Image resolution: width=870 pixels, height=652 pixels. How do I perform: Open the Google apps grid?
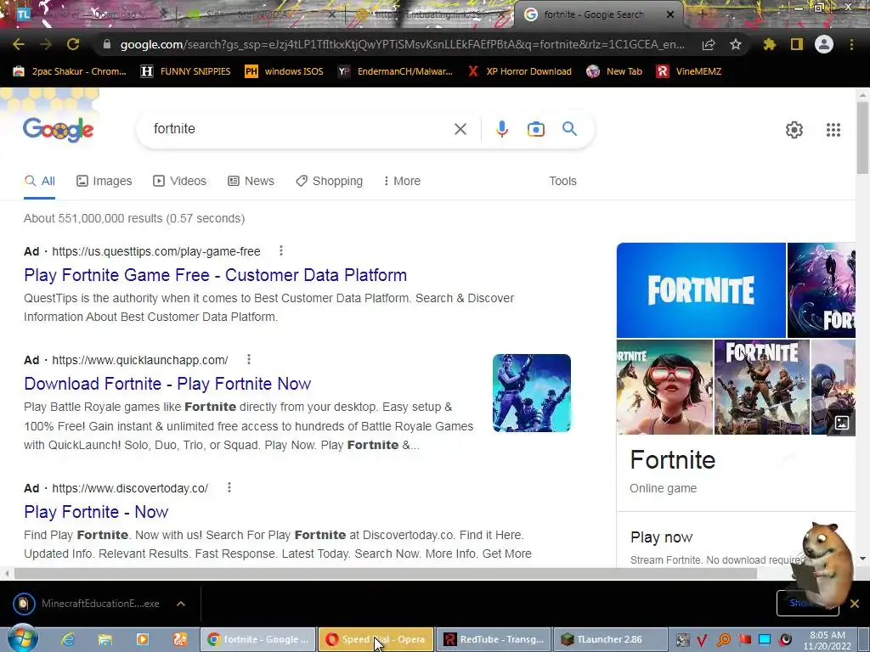833,130
